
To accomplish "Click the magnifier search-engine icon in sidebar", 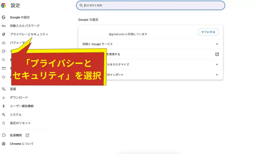I will [x=4, y=60].
